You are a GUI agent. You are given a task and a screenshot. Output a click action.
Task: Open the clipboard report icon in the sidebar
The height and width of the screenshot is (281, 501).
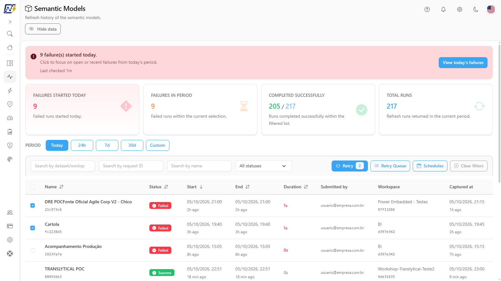coord(10,132)
